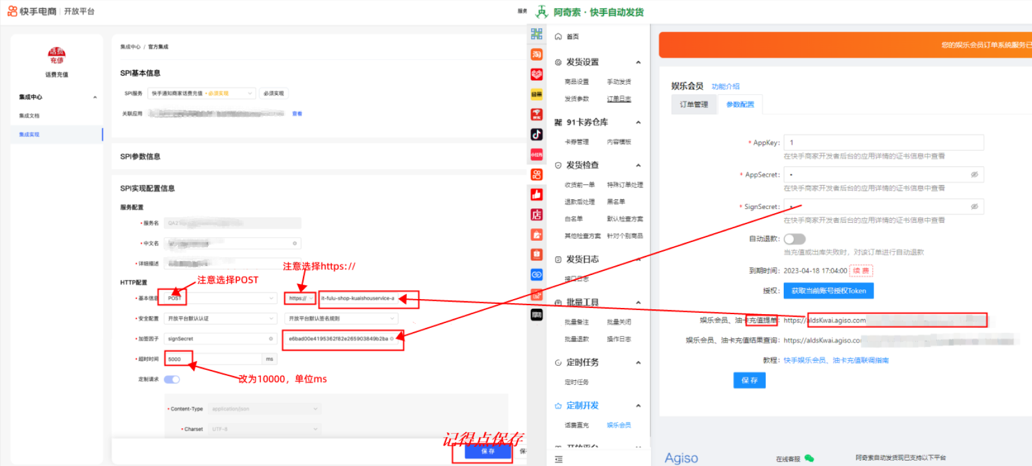Click the QR grid icon atop Agiso sidebar

537,34
